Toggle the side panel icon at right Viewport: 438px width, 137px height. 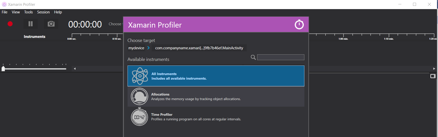(433, 76)
